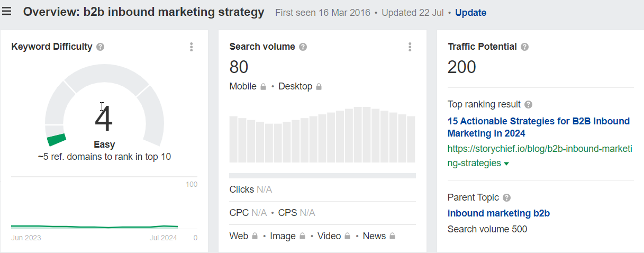The width and height of the screenshot is (644, 253).
Task: Open parent topic inbound marketing b2b
Action: coord(498,213)
